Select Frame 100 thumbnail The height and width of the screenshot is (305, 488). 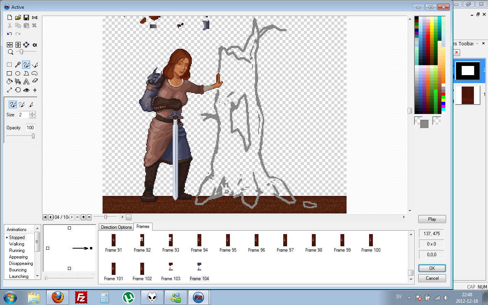point(371,243)
